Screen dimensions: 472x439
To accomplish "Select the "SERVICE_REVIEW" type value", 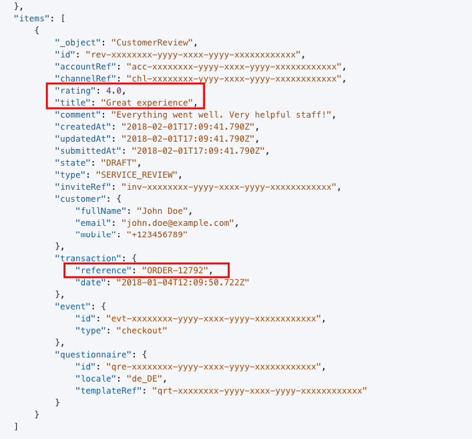I will tap(137, 175).
